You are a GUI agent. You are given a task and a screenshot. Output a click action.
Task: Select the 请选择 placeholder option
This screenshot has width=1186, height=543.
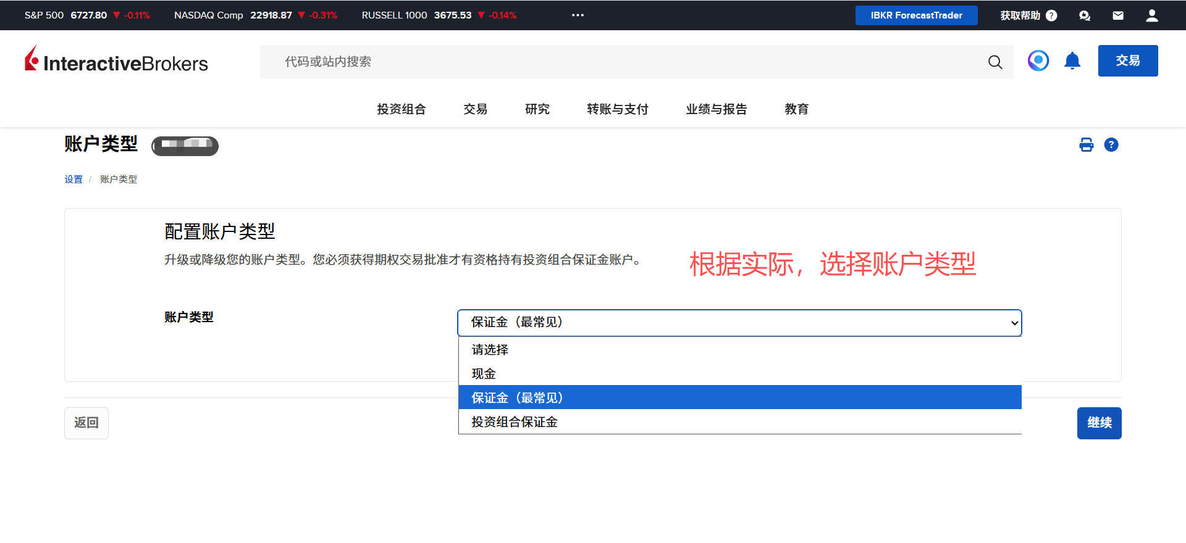point(490,350)
